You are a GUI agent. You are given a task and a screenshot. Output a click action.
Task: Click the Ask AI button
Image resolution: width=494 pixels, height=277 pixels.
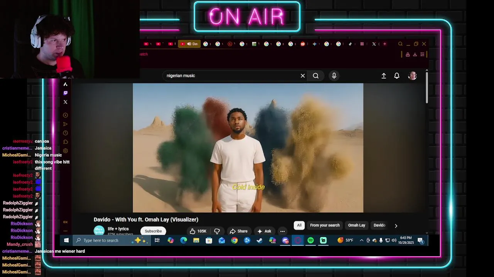[264, 231]
